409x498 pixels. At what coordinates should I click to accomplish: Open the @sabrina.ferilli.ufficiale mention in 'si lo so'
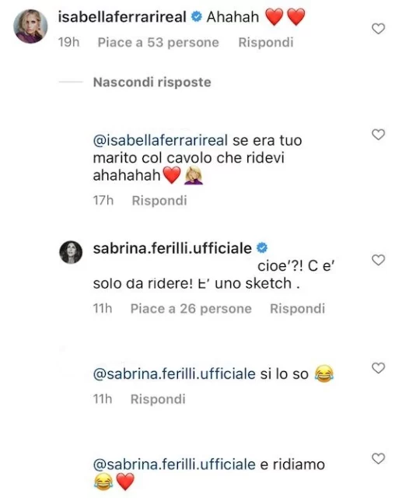click(174, 373)
